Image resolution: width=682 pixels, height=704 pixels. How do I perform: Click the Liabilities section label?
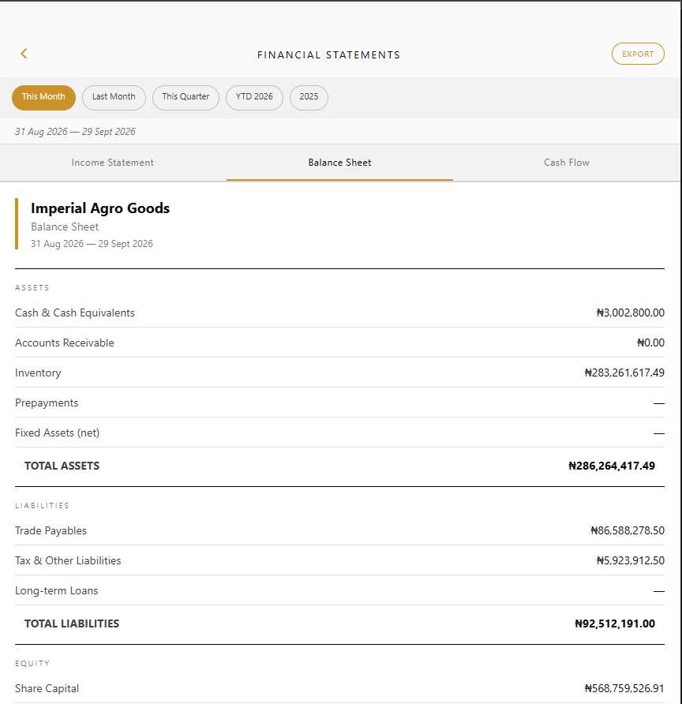point(42,506)
